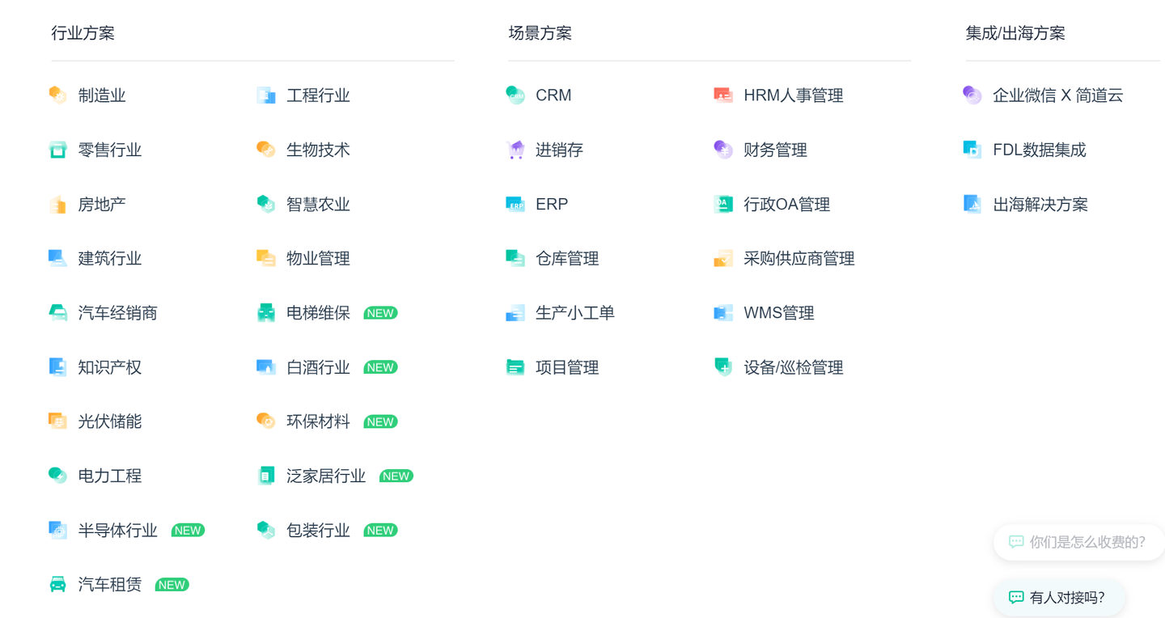Select 财务管理 from scenario solutions
Screen dimensions: 1165x618
pyautogui.click(x=775, y=150)
